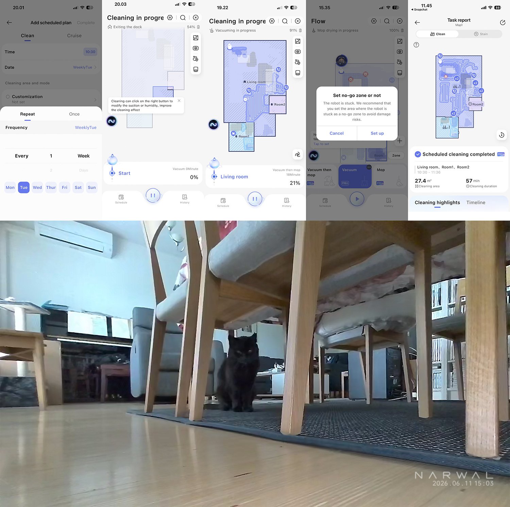
Task: Tap the dock station icon on 19.22 screen
Action: 298,73
